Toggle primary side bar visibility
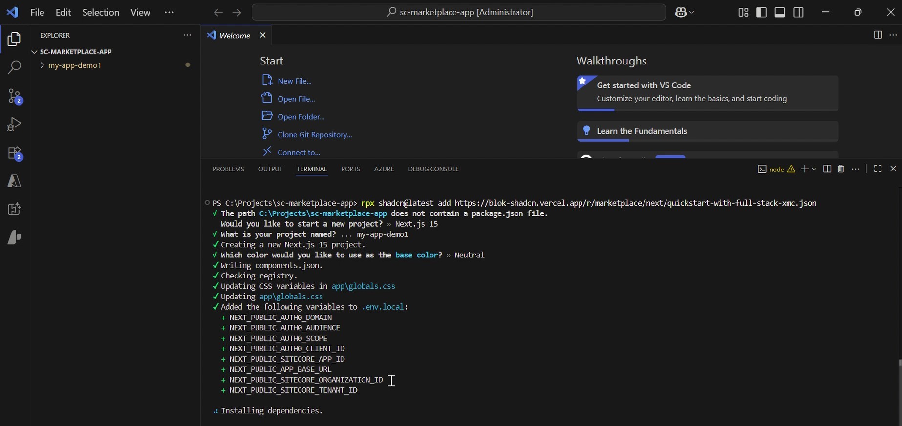 point(761,12)
